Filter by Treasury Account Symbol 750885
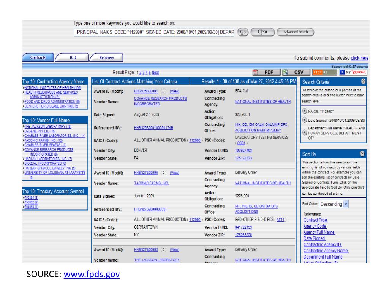This screenshot has height=292, width=389. (31, 198)
